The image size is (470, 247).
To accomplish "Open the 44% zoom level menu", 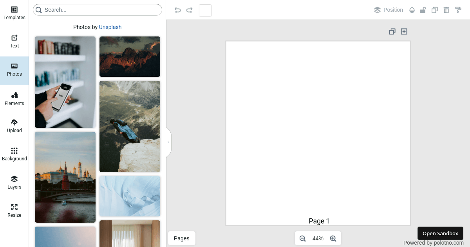I will [x=318, y=238].
